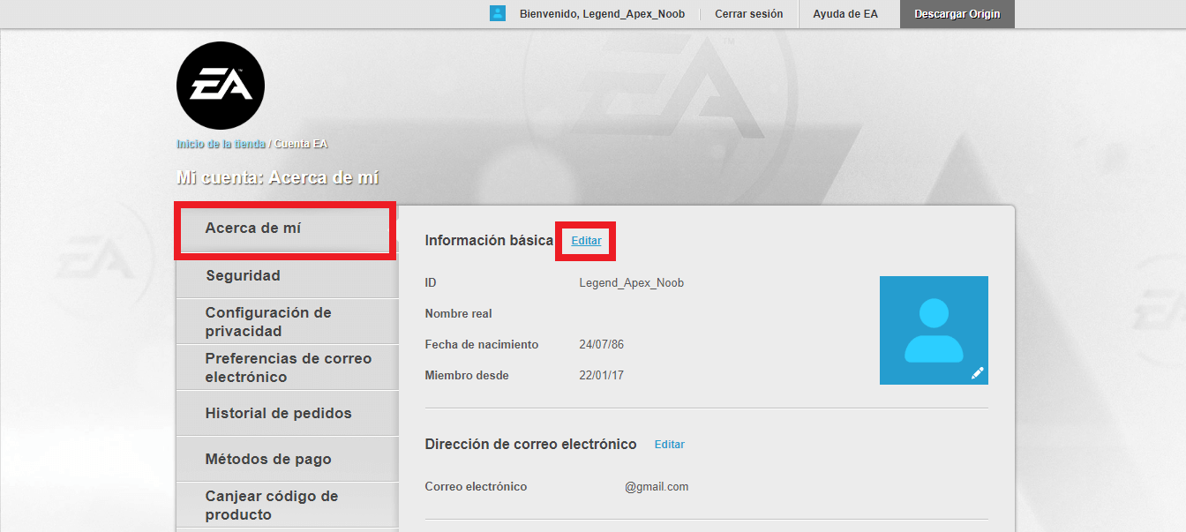Go to Preferencias de correo electrónico
1186x532 pixels.
(x=287, y=368)
